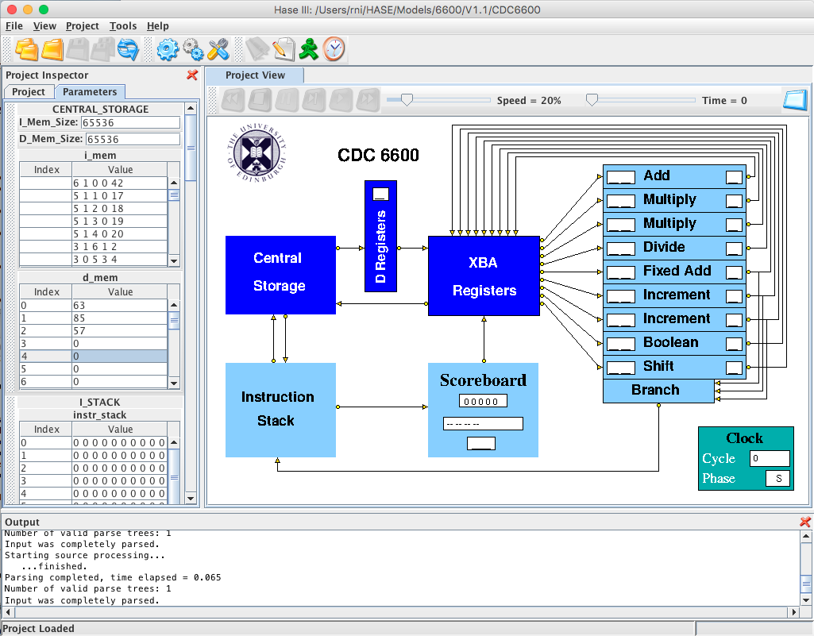
Task: Click Output panel scroll down arrow
Action: tap(806, 600)
